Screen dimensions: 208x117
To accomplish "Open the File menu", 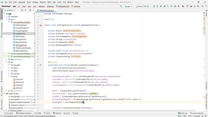I will 6,2.
